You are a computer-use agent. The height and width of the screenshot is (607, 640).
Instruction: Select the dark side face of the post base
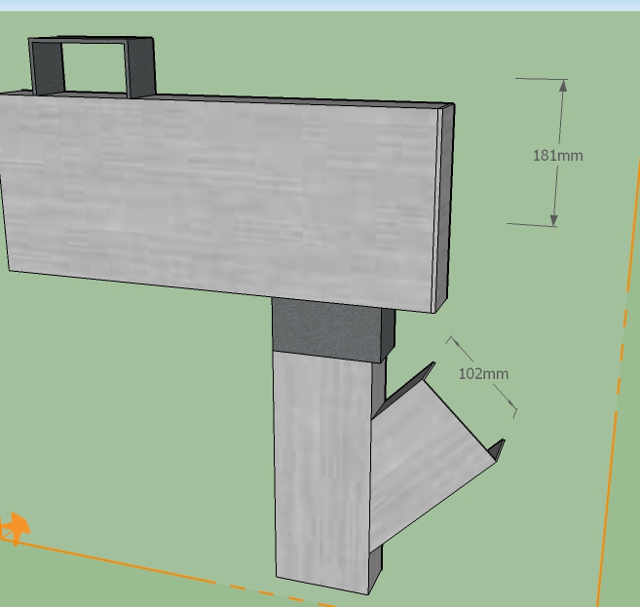[x=376, y=570]
